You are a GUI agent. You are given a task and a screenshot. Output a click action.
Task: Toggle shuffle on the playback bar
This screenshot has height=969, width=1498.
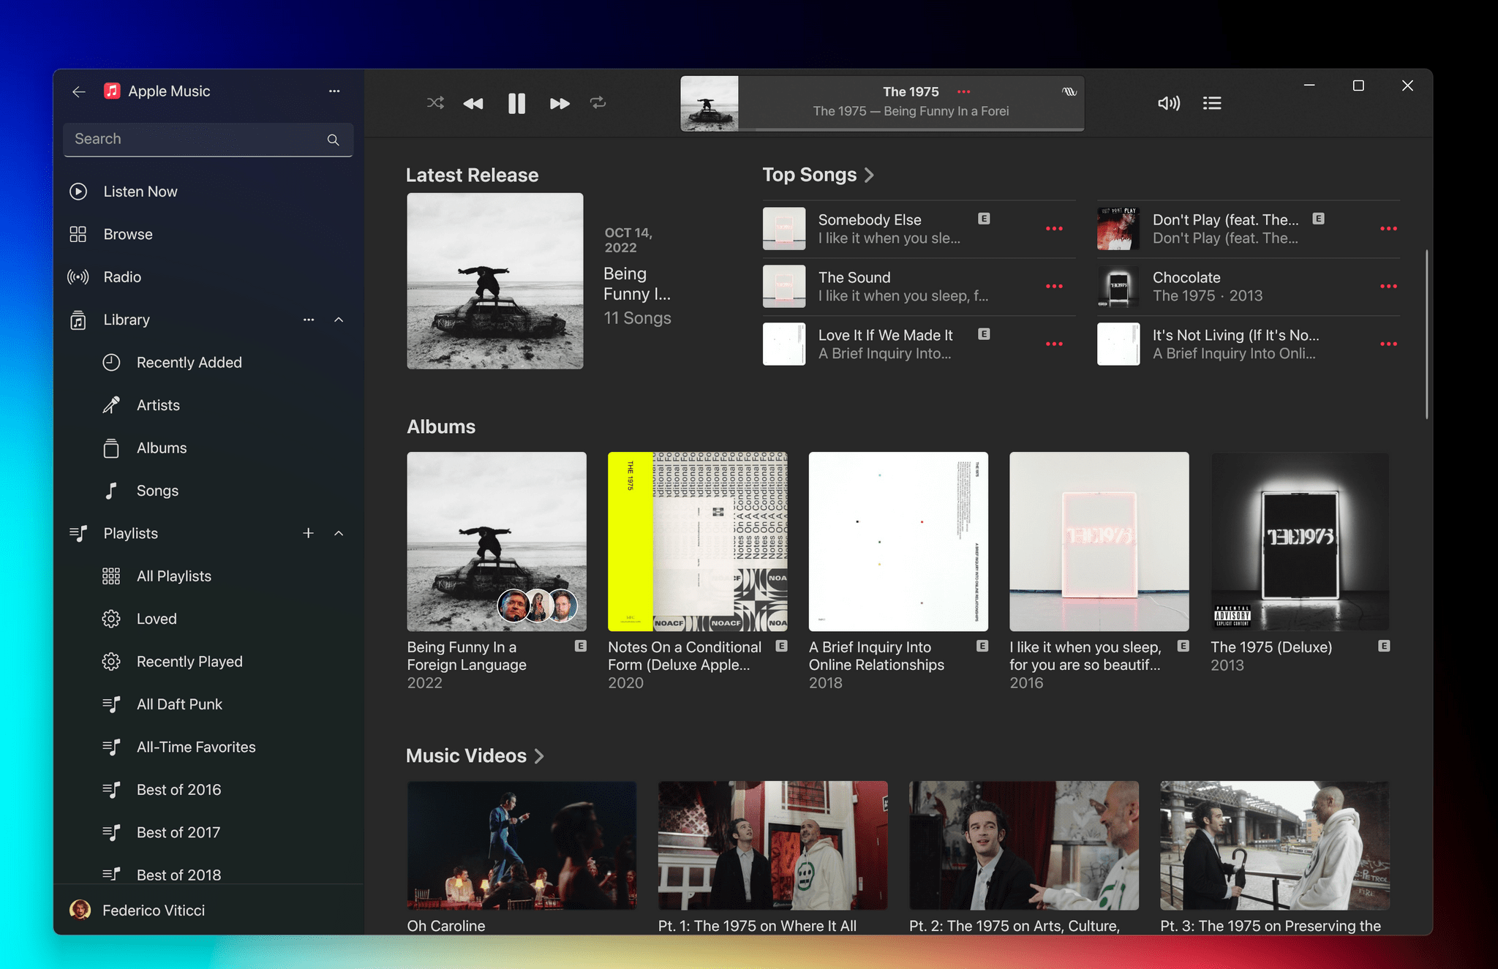(434, 102)
